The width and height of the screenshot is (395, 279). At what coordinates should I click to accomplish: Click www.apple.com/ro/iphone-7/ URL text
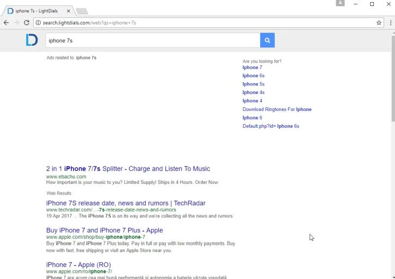pos(79,271)
